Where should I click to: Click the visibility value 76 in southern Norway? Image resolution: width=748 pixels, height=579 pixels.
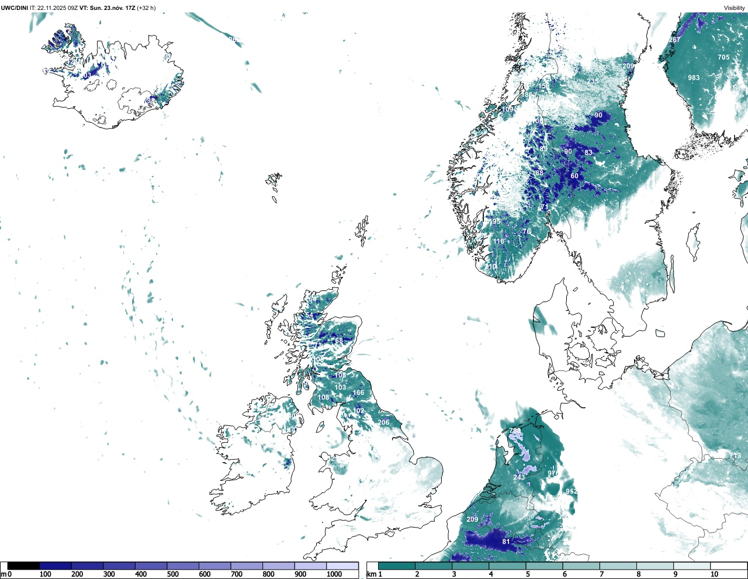pyautogui.click(x=527, y=231)
